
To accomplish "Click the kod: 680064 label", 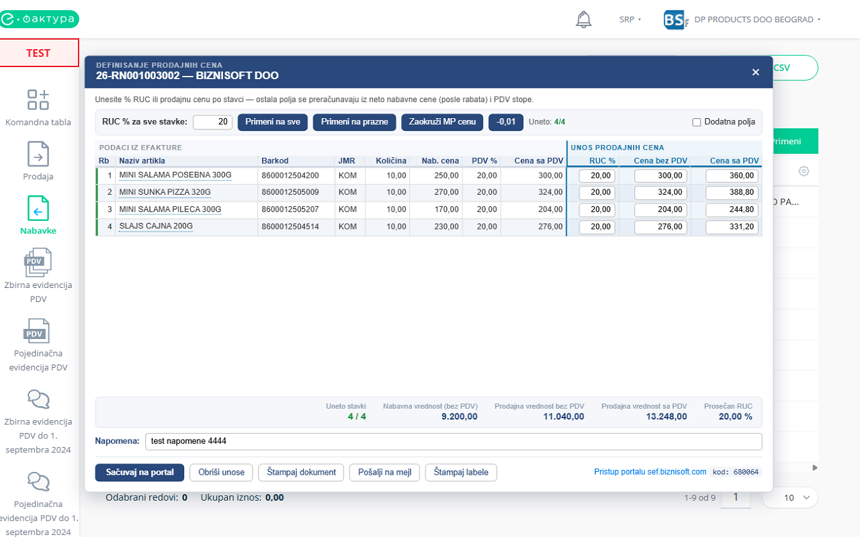I will pos(736,472).
